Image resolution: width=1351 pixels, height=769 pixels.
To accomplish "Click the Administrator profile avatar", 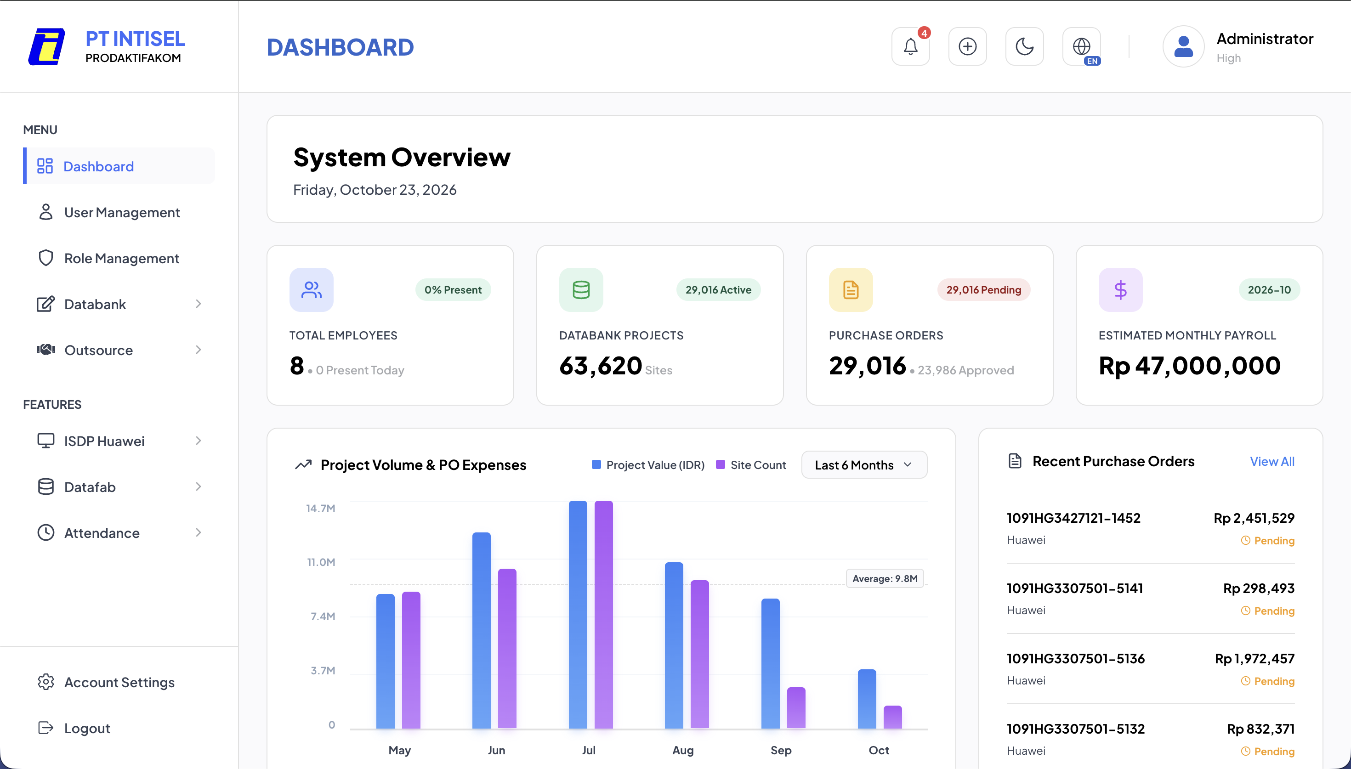I will point(1183,46).
